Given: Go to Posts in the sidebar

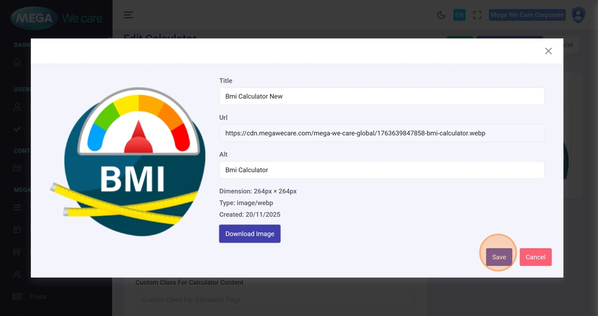Looking at the screenshot, I should tap(38, 296).
